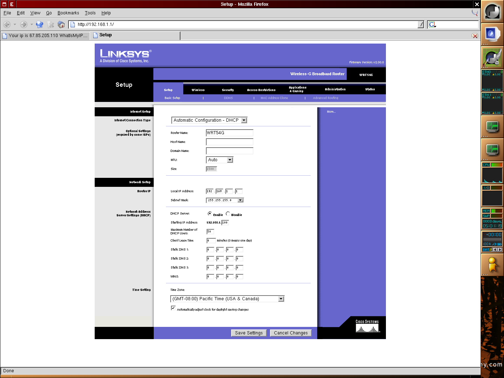This screenshot has width=504, height=378.
Task: Open MAC Address Clone link
Action: click(274, 98)
